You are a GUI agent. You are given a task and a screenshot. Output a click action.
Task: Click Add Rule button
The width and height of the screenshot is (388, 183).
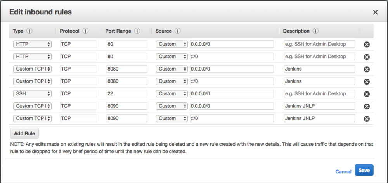coord(24,133)
